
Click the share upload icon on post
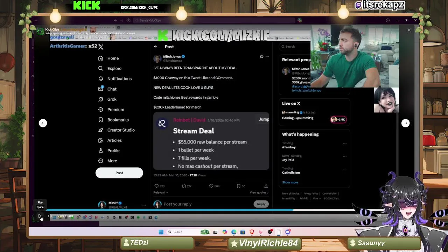[x=266, y=186]
